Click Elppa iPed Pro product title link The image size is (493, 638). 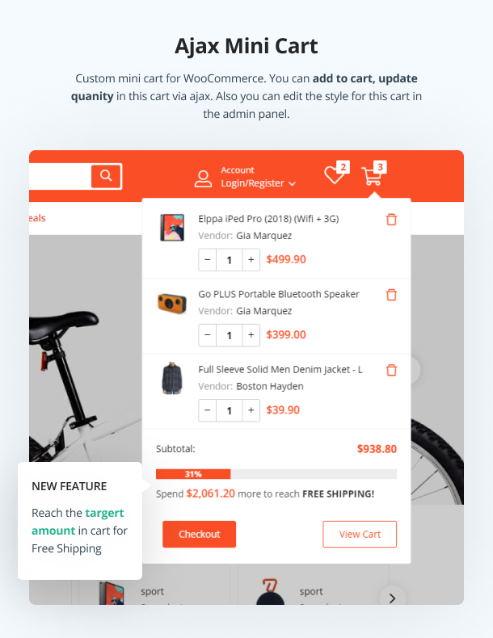click(x=268, y=219)
